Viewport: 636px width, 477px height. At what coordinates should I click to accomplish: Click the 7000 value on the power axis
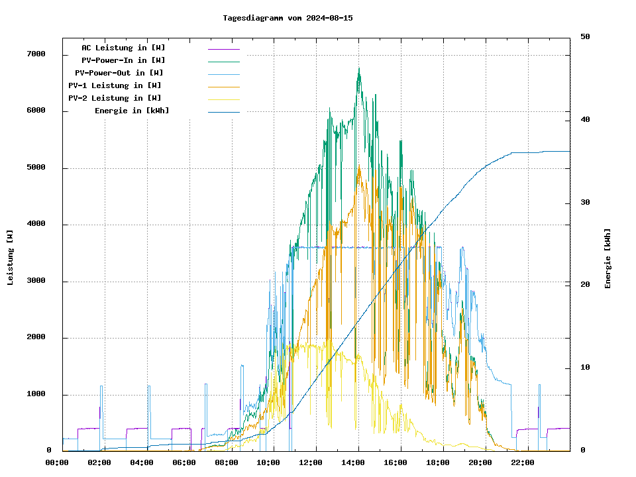click(x=36, y=54)
